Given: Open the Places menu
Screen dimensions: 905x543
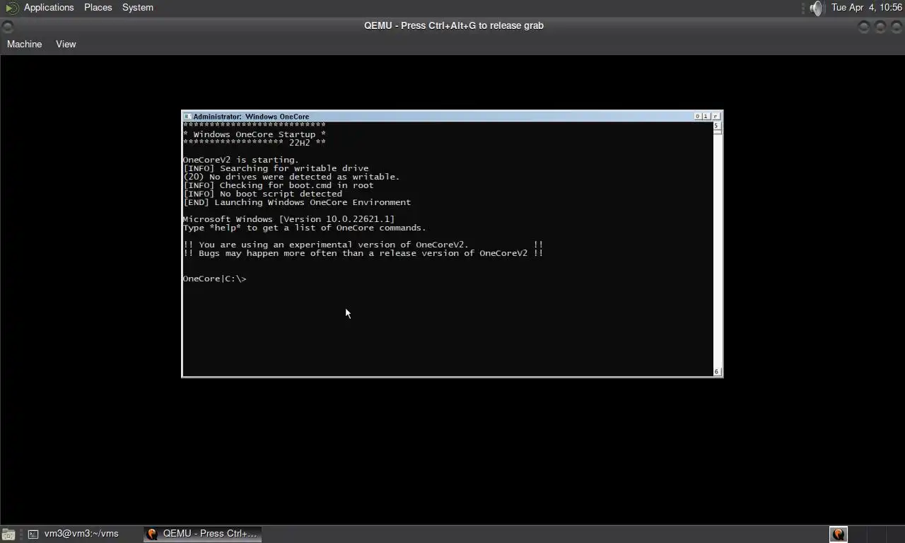Looking at the screenshot, I should pos(98,7).
